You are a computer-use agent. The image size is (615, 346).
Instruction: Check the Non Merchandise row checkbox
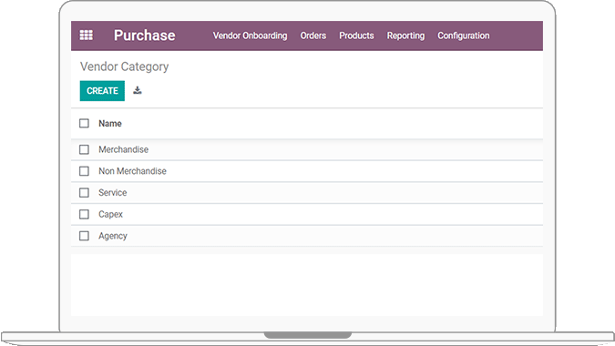coord(84,171)
